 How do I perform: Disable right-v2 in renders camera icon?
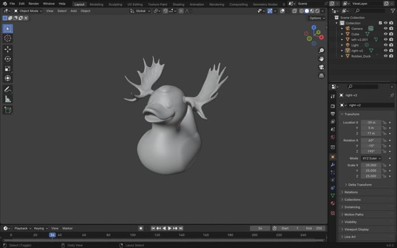pos(391,51)
